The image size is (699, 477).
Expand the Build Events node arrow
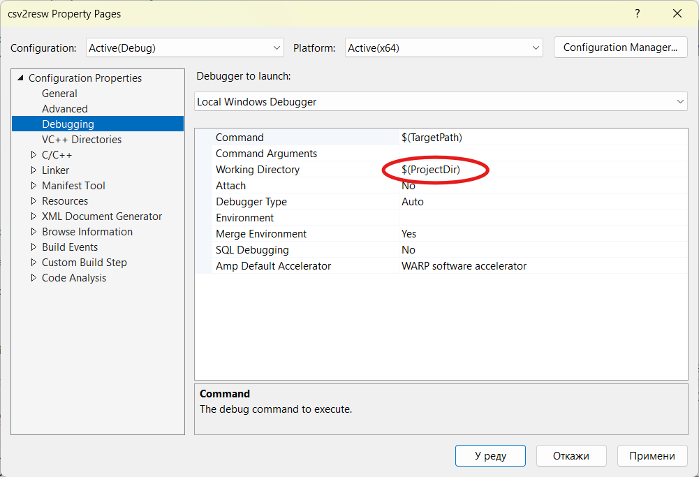click(34, 247)
